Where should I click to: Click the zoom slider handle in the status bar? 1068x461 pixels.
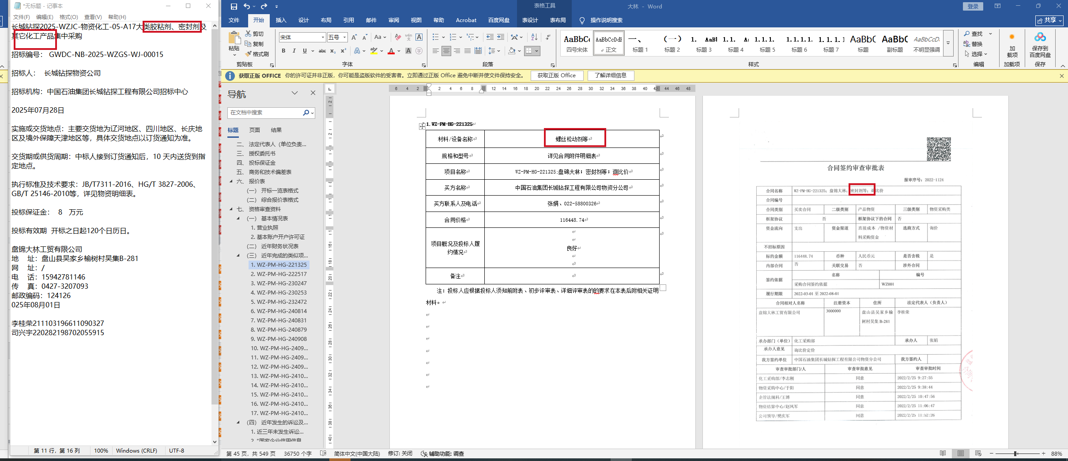(1016, 453)
